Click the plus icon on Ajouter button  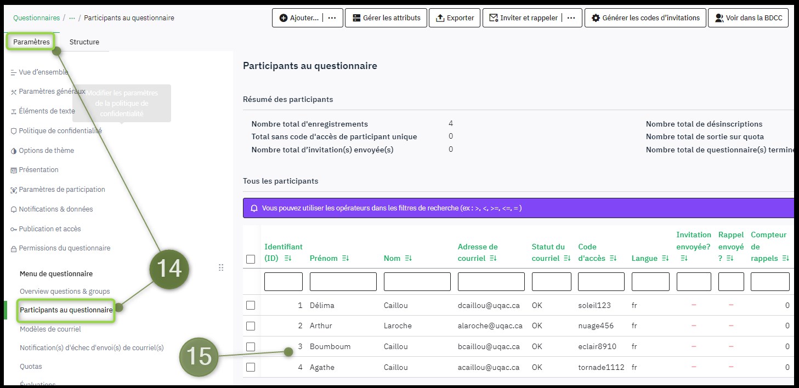click(x=284, y=18)
